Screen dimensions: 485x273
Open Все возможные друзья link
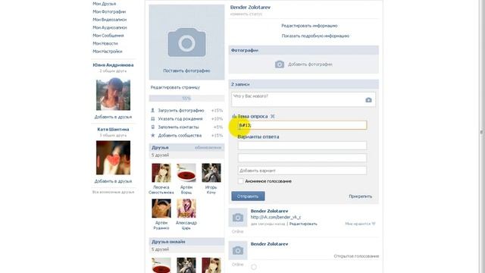(x=113, y=192)
